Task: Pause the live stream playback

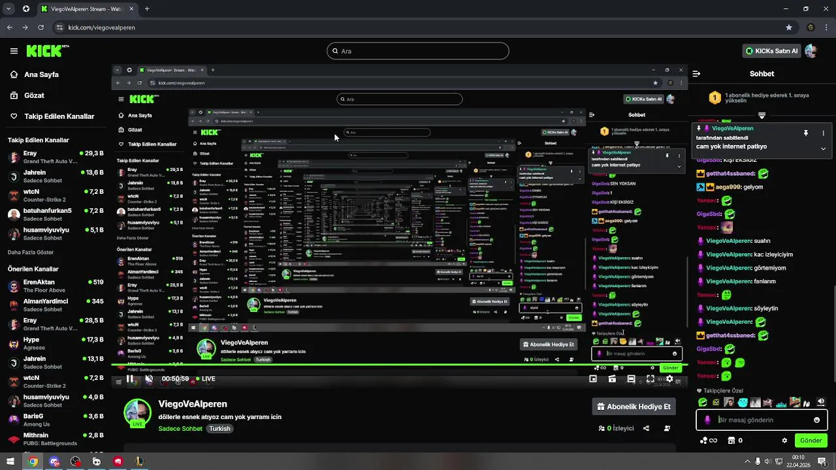Action: 130,379
